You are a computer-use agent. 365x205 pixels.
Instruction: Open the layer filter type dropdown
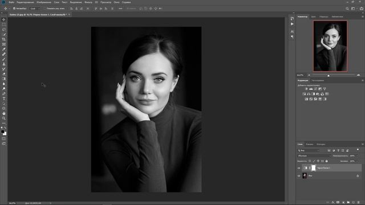tap(309, 150)
